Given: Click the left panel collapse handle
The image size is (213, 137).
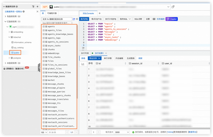Looking at the screenshot, I should point(39,67).
